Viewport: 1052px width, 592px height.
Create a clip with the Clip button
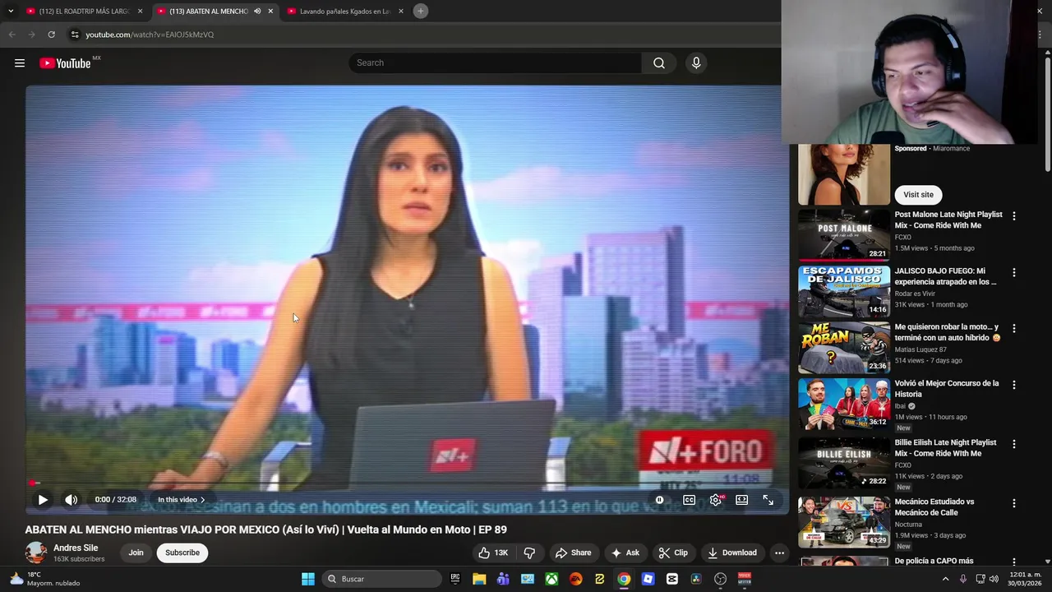point(673,553)
